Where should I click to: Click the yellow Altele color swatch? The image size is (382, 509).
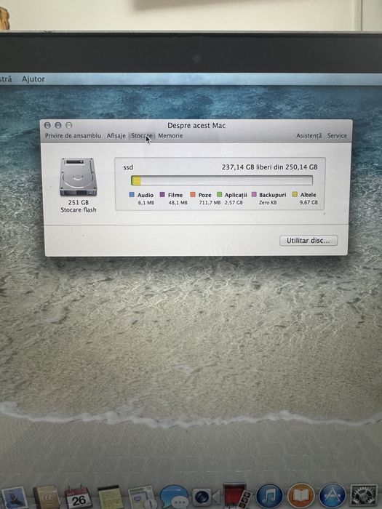pyautogui.click(x=295, y=194)
